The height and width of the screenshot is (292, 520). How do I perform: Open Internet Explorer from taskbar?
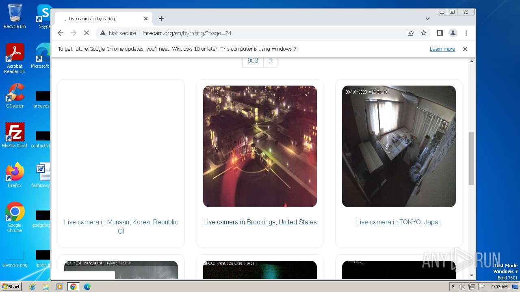tap(32, 287)
